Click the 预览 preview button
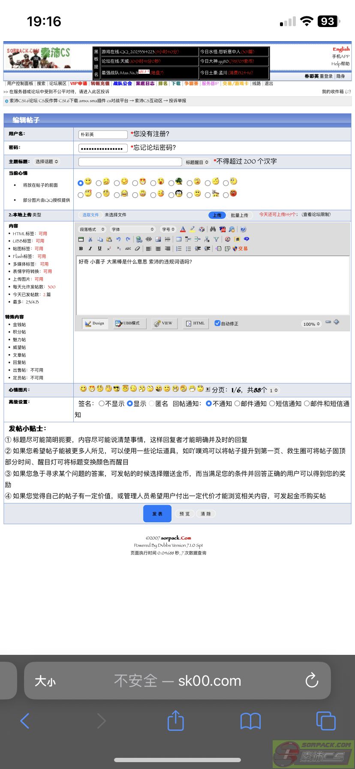Viewport: 355px width, 769px height. tap(184, 514)
